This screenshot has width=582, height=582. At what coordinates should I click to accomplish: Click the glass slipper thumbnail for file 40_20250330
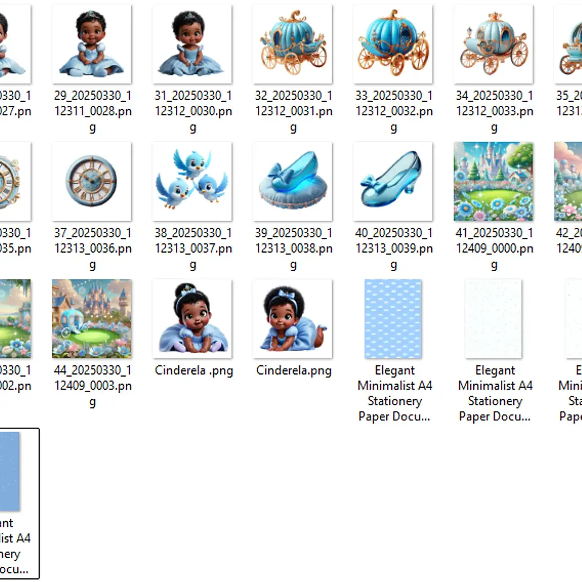tap(393, 181)
